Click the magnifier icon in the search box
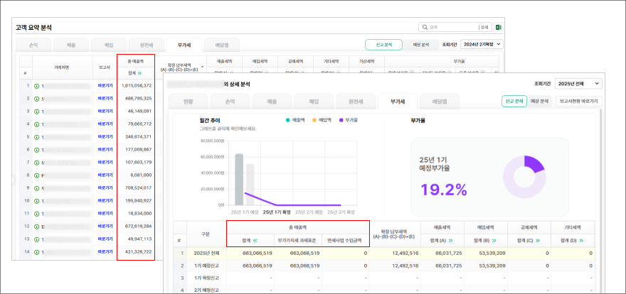626x294 pixels. click(425, 27)
